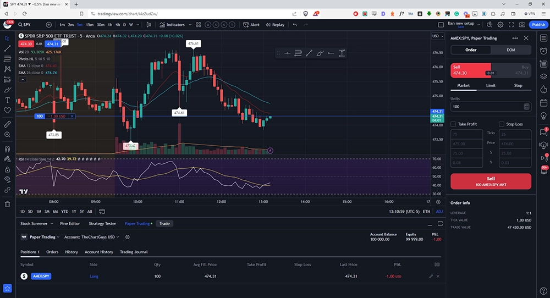Open the Stock Screener dropdown

(x=36, y=224)
